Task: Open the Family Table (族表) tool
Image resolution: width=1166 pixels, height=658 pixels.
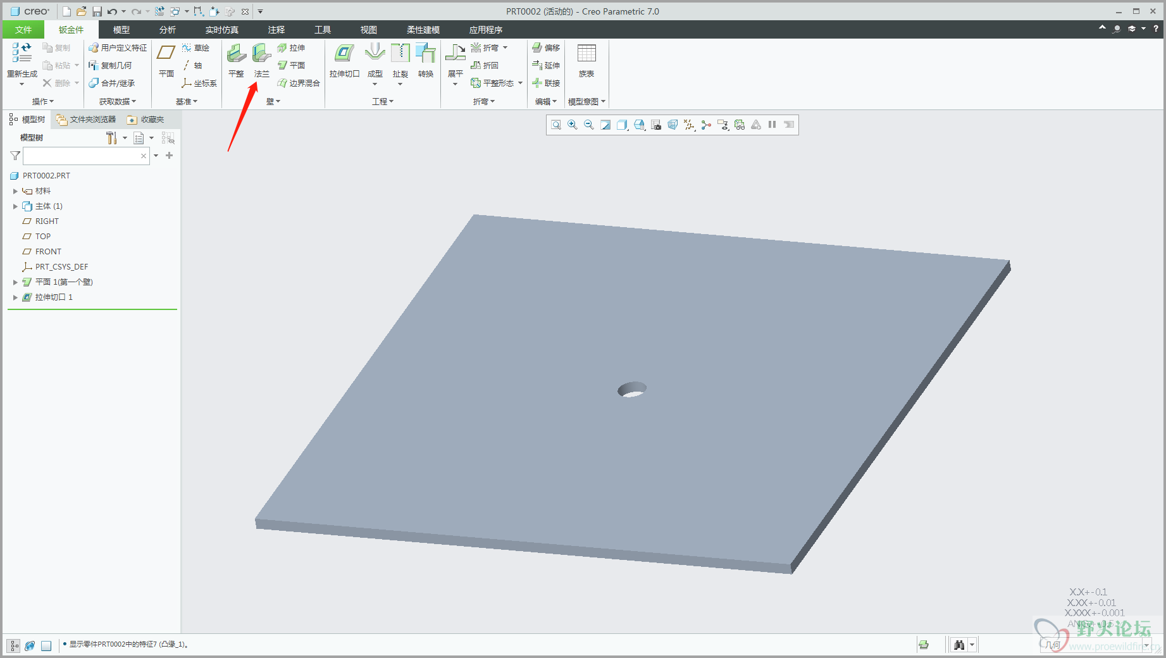Action: 586,61
